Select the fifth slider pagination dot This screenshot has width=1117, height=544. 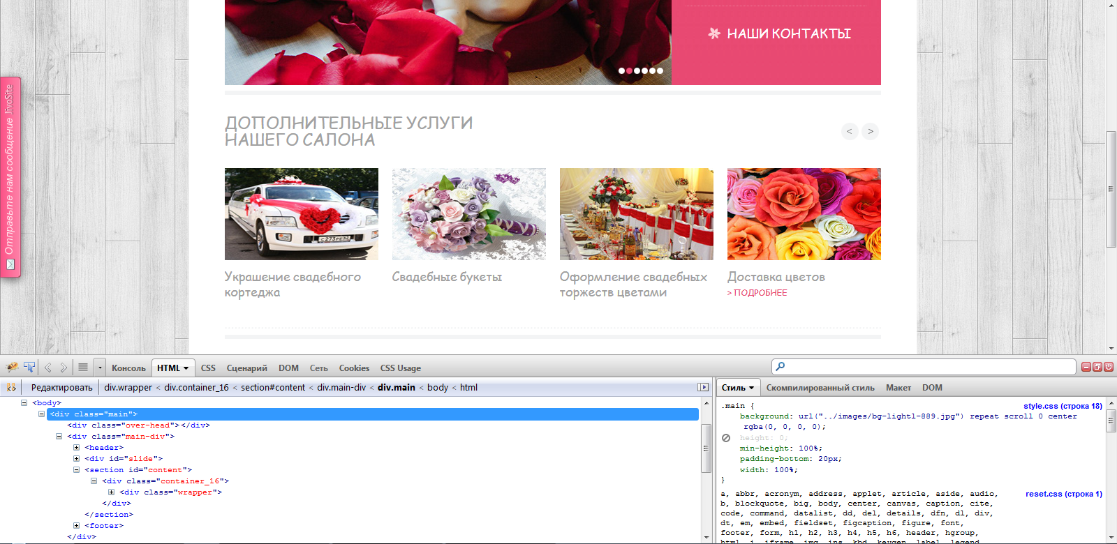click(653, 70)
